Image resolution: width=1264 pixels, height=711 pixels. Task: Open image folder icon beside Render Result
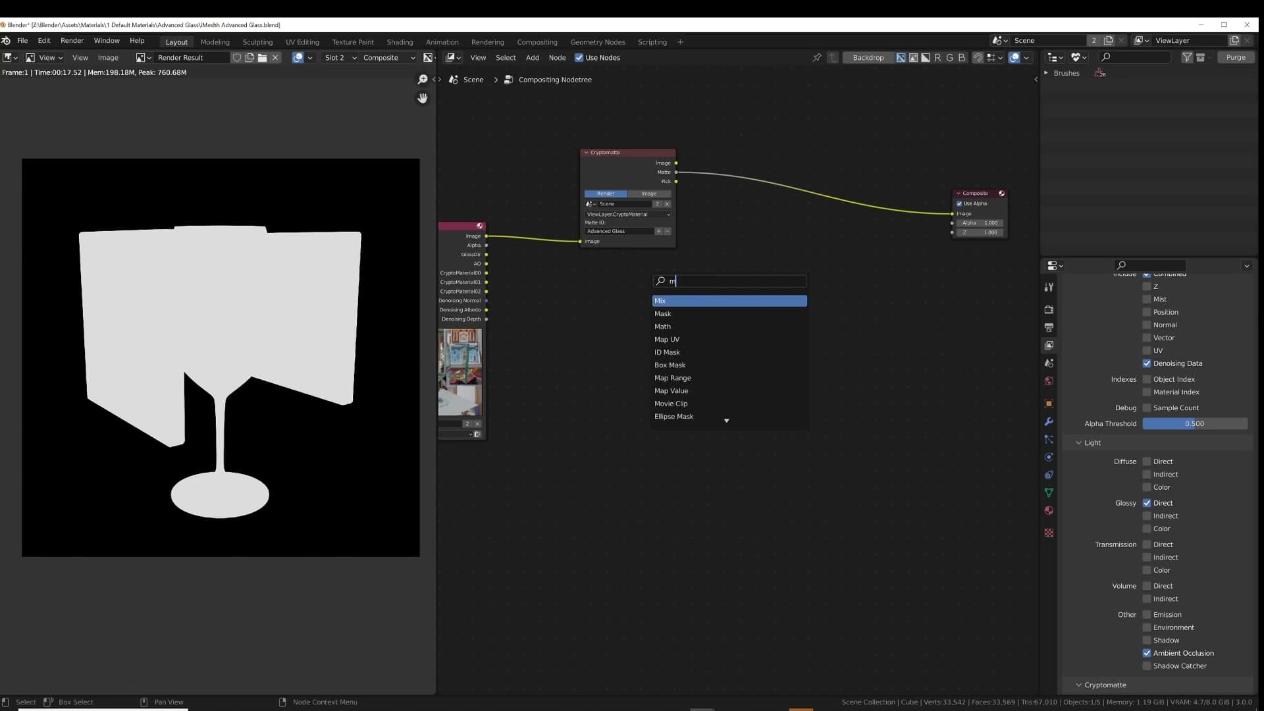[262, 58]
